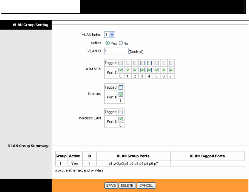Select the Active No radio button
249x192 pixels.
[x=121, y=43]
